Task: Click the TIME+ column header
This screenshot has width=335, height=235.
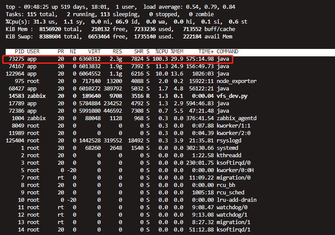Action: pos(205,52)
